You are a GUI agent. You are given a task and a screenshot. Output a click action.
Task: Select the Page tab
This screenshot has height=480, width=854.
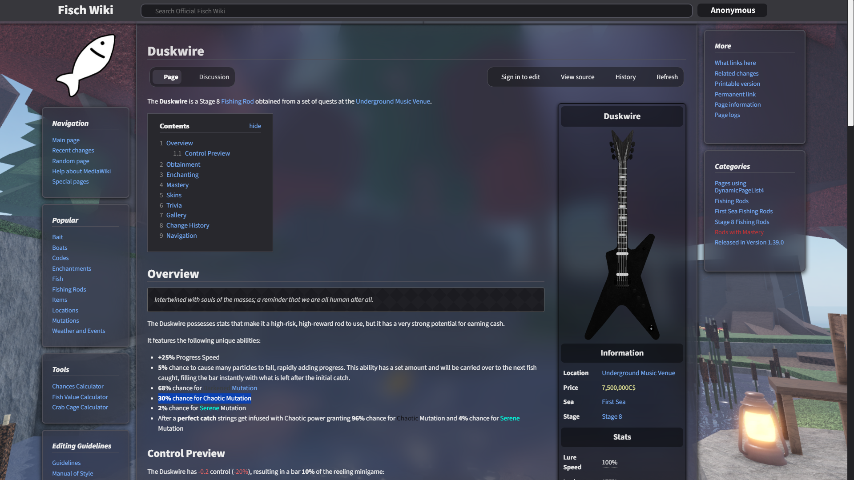[x=171, y=77]
